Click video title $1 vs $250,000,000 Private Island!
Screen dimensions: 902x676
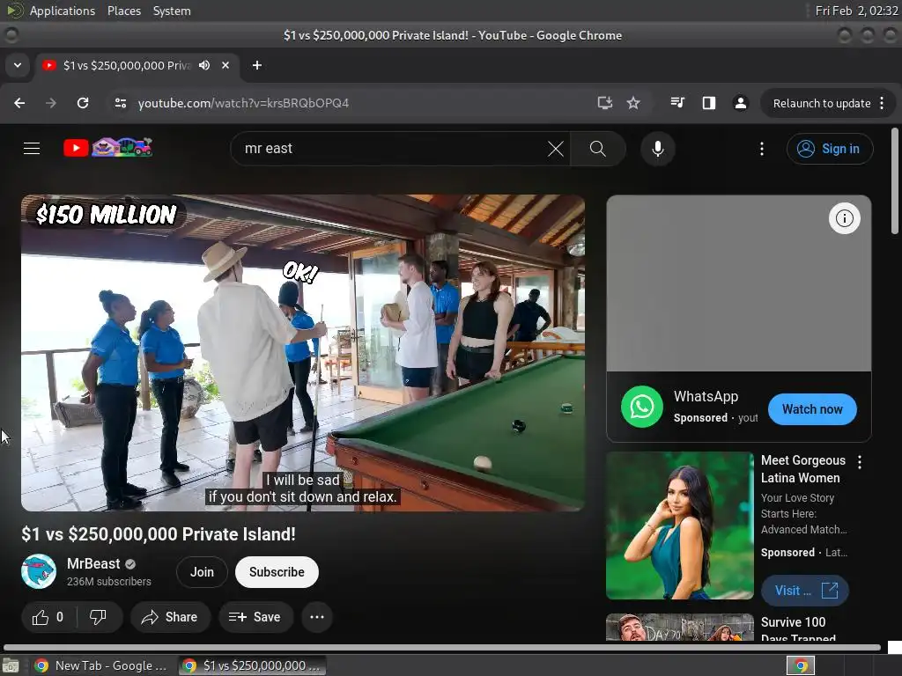point(159,534)
